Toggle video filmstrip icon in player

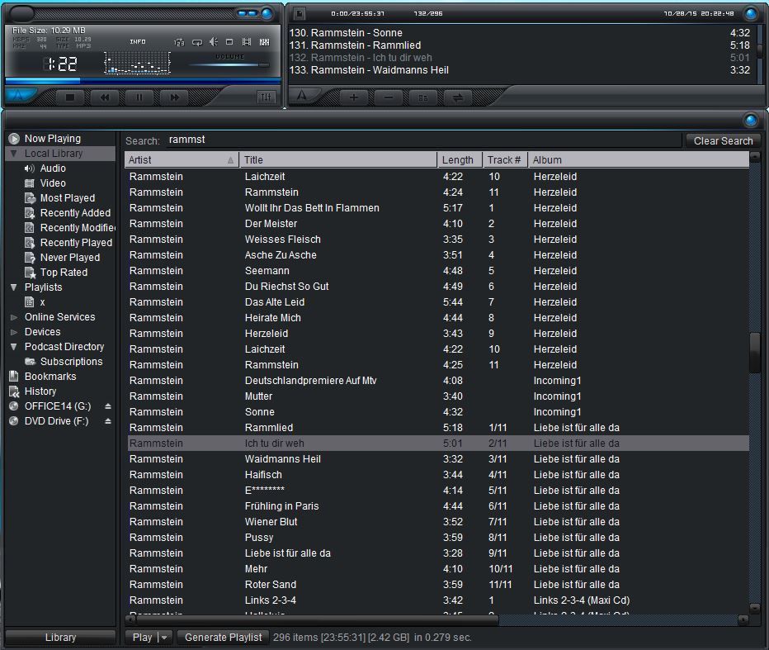point(247,42)
